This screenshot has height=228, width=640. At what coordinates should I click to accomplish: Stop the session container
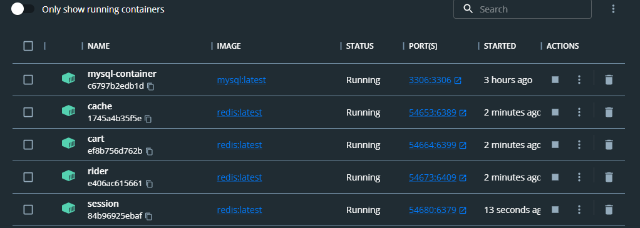(x=555, y=210)
